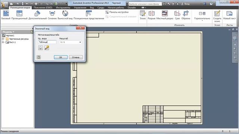Select the Срез slice tool

(x=177, y=15)
